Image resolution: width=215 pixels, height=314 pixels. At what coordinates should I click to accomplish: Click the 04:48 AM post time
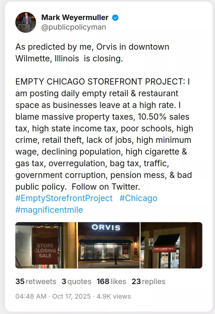coord(31,296)
